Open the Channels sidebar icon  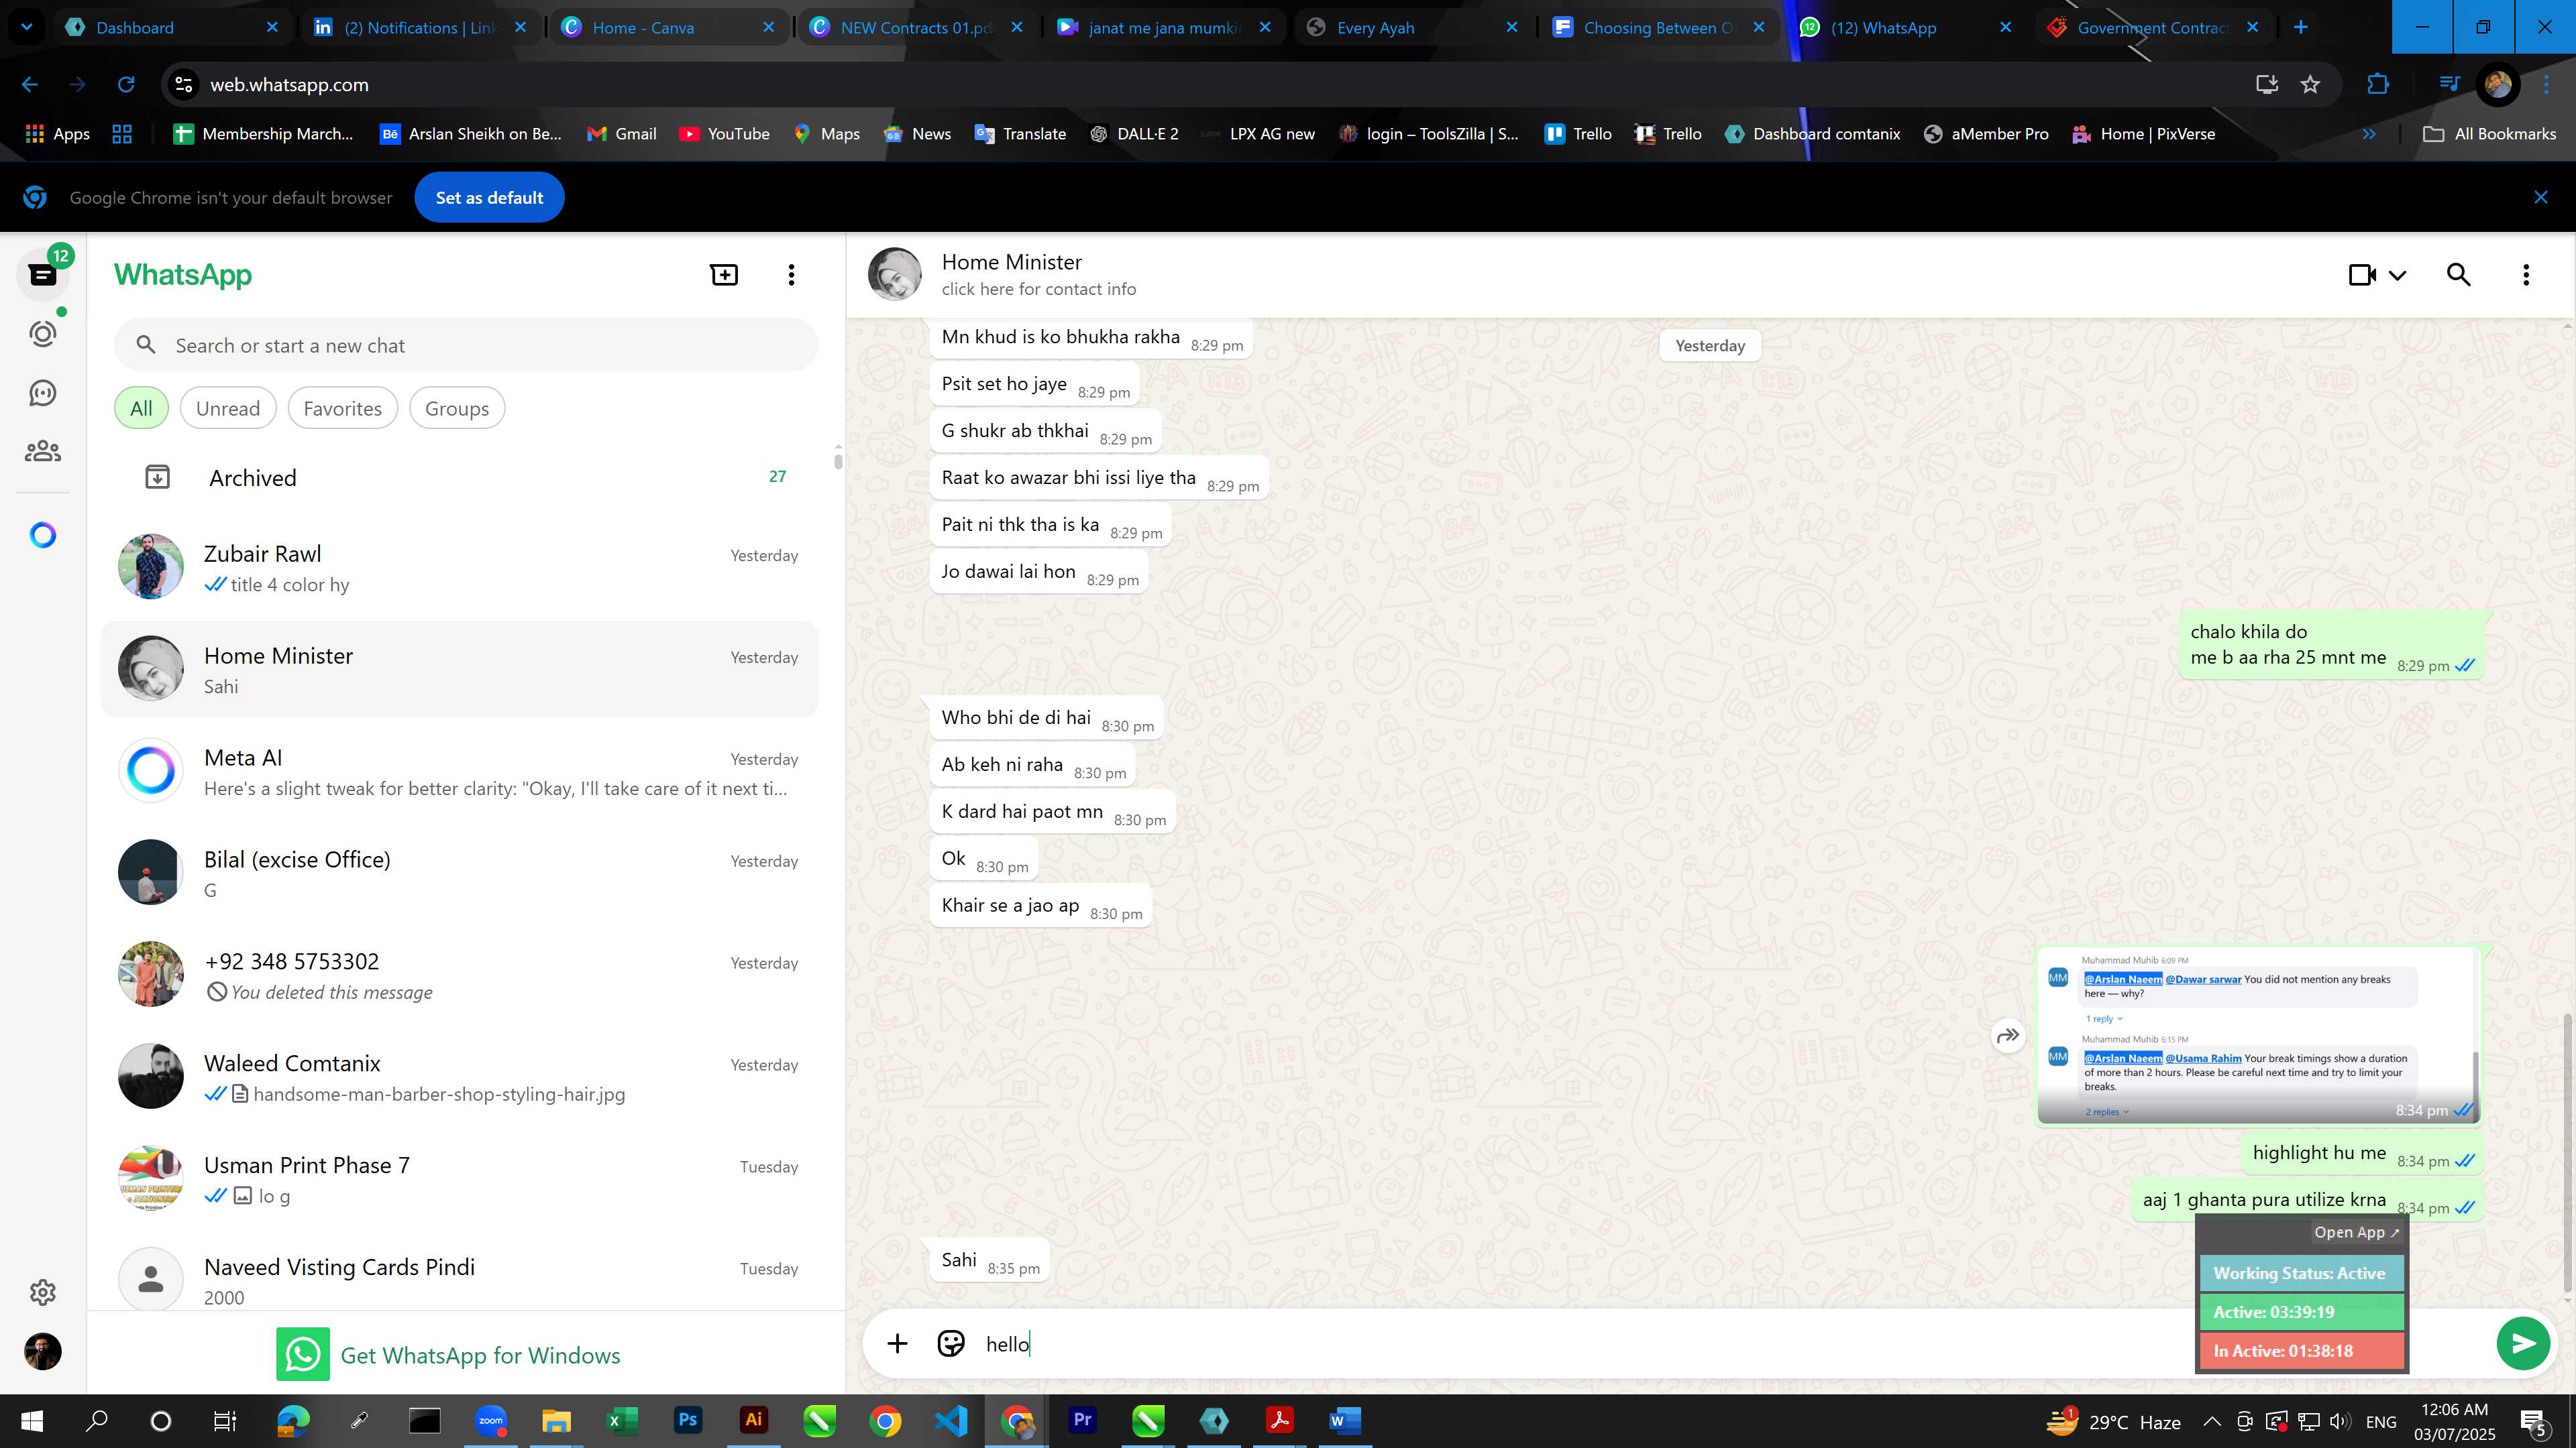pos(43,393)
